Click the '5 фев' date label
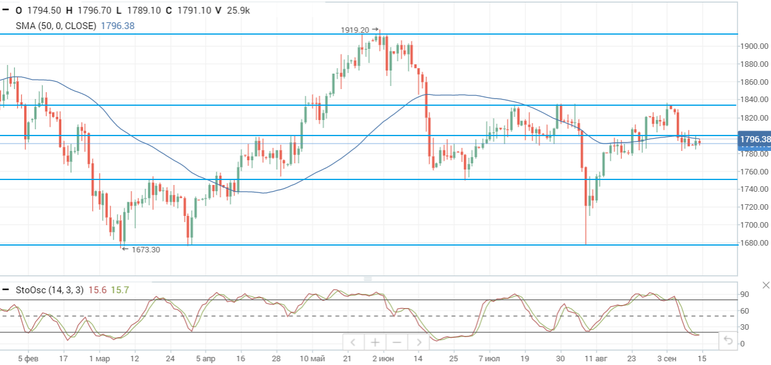The width and height of the screenshot is (771, 365). pyautogui.click(x=27, y=359)
